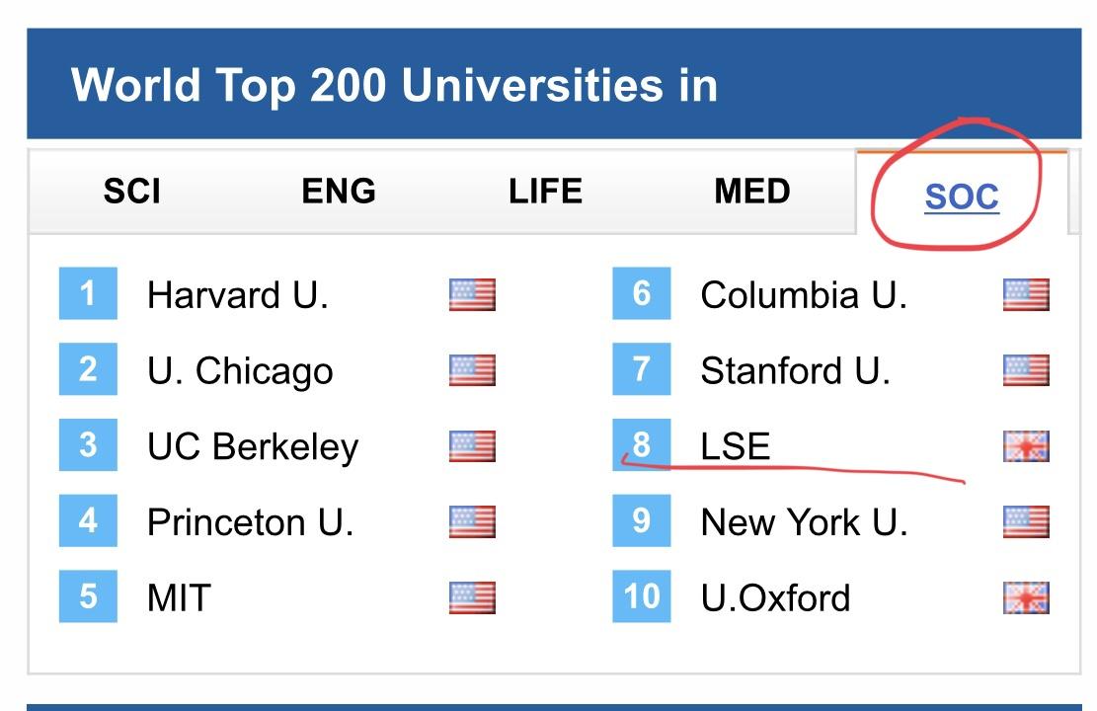Switch to the SCI tab
The image size is (1097, 711).
click(x=131, y=192)
